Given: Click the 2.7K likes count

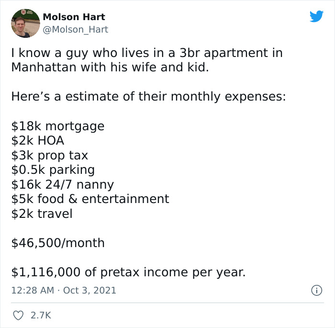Looking at the screenshot, I should [x=40, y=316].
